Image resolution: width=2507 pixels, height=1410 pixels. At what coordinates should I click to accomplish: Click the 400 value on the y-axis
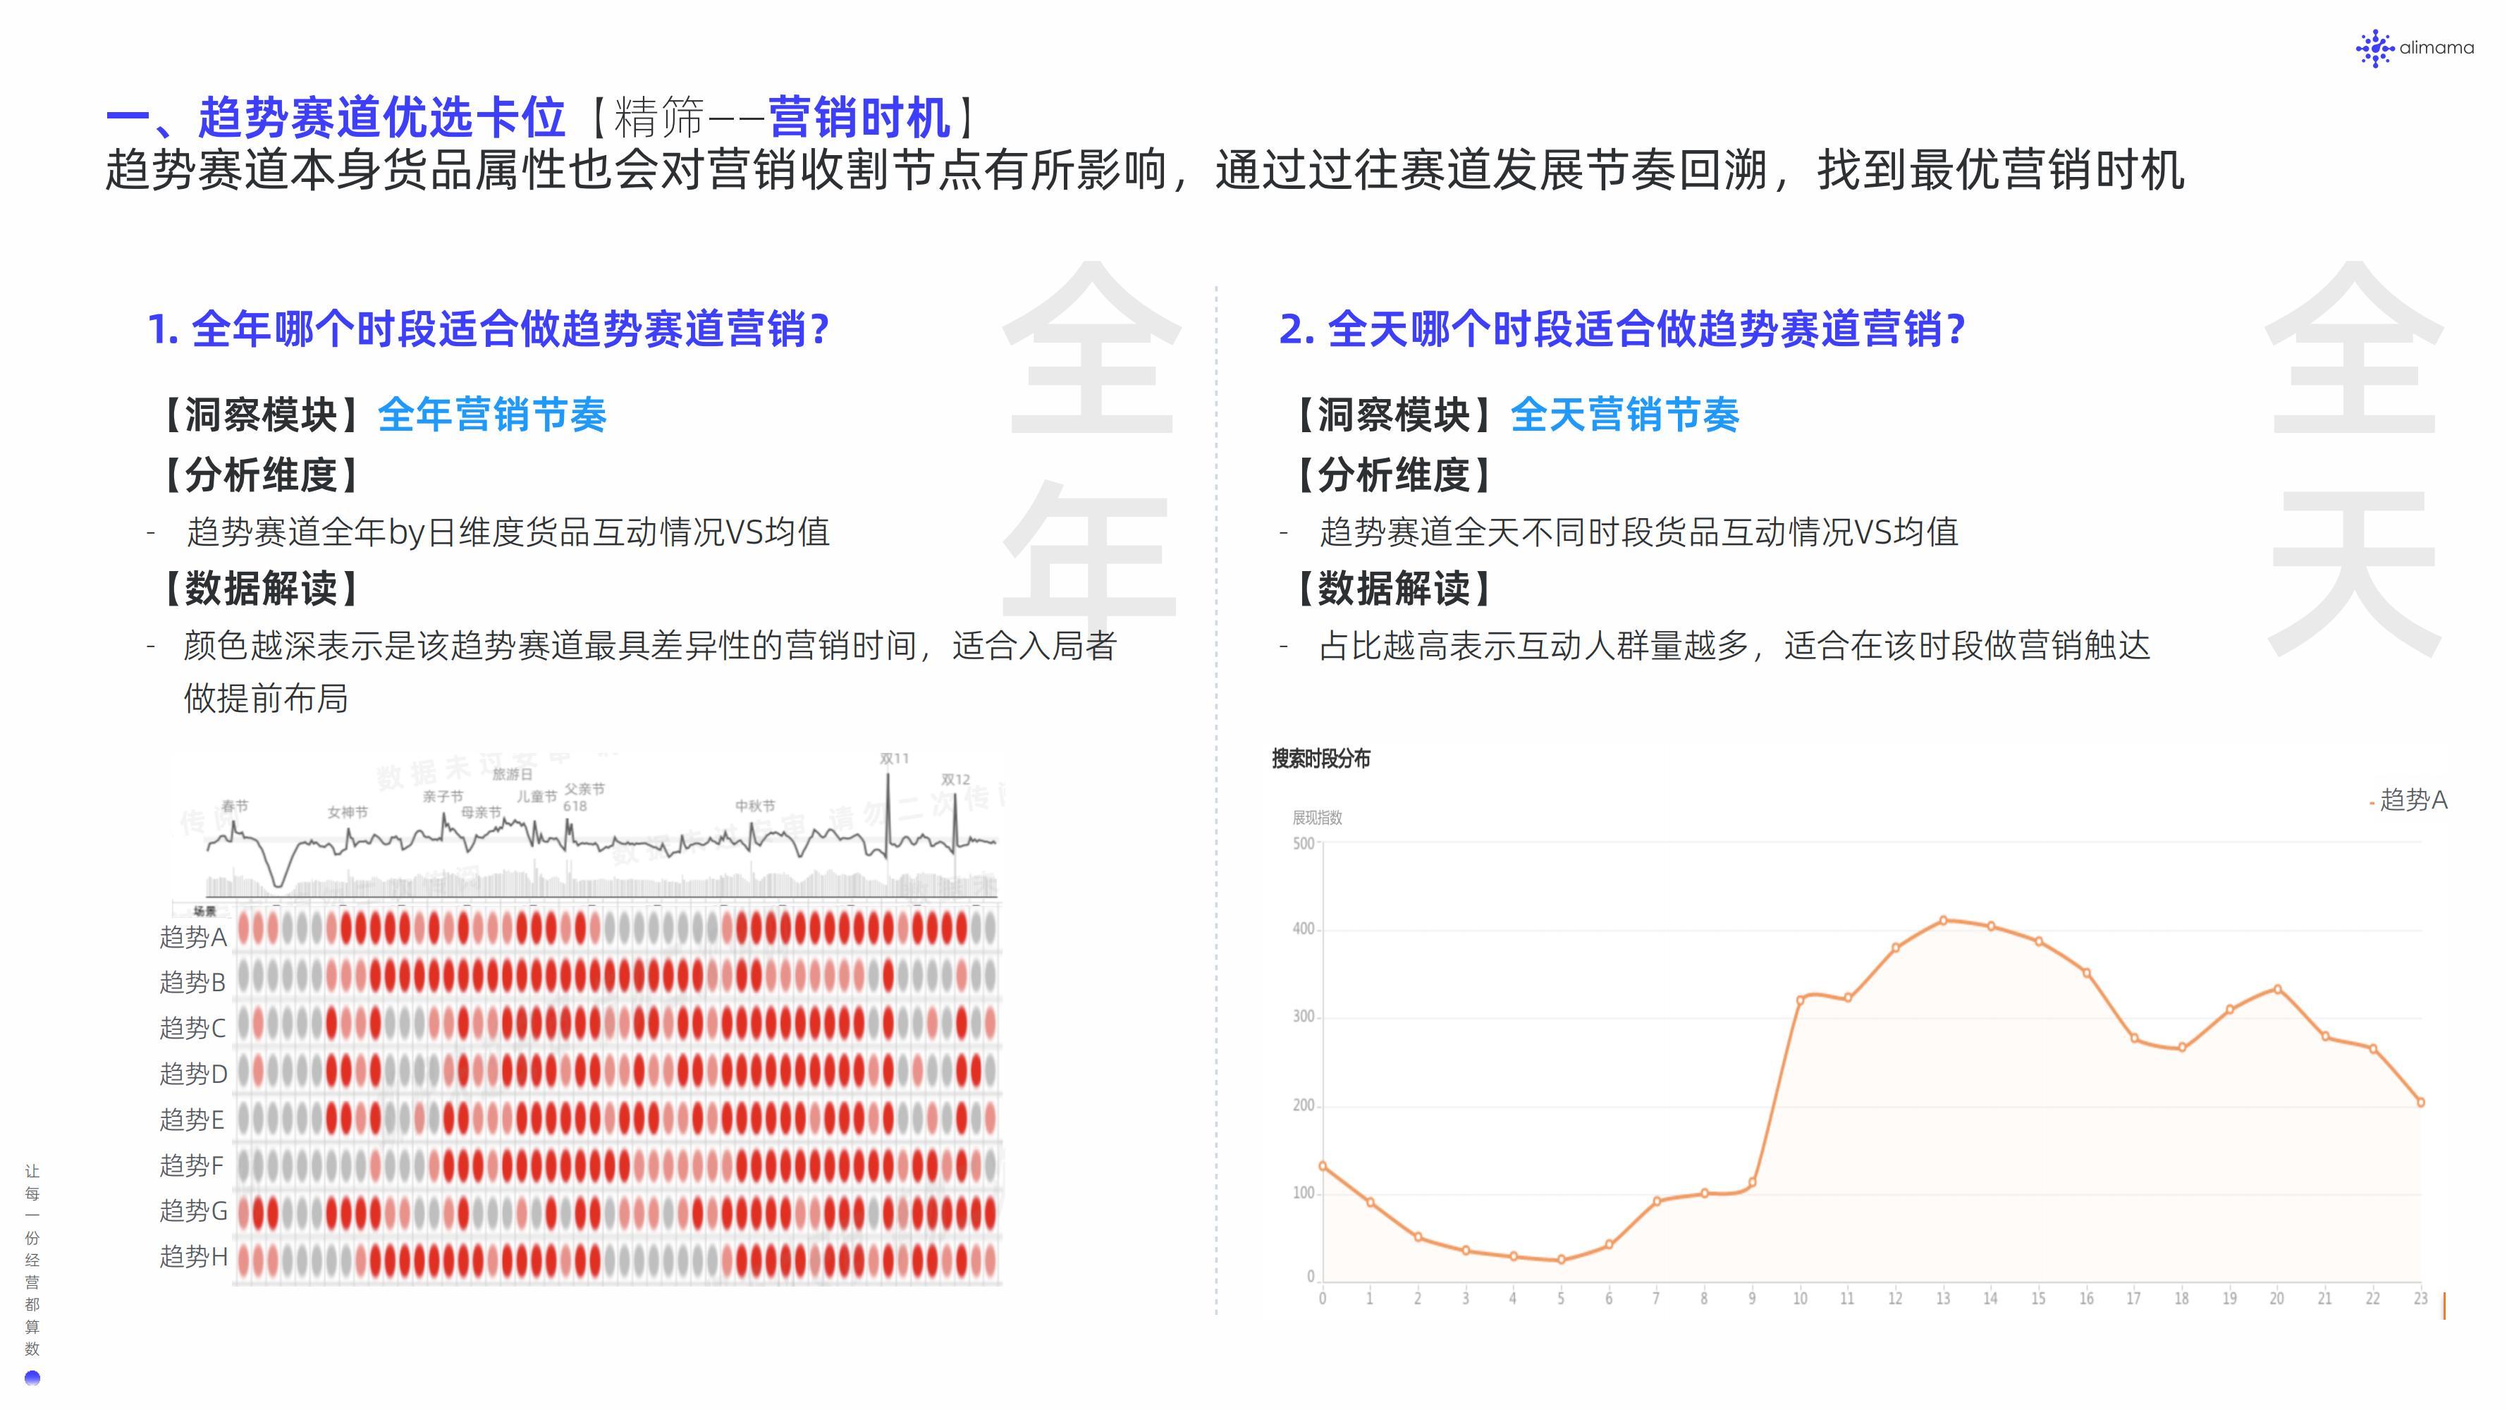(1303, 929)
